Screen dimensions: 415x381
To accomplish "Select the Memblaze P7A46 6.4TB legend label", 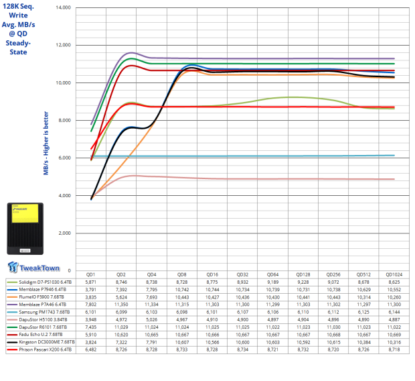I will coord(43,305).
